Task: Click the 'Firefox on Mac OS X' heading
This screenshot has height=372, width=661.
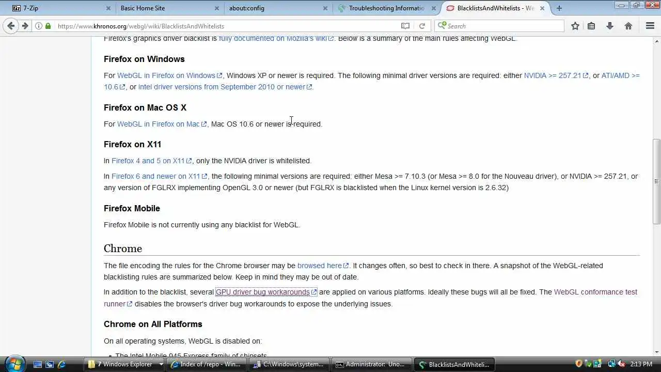Action: (145, 107)
